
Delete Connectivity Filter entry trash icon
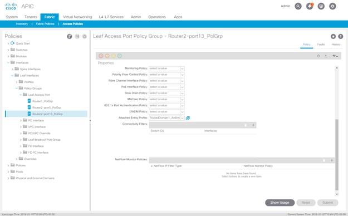[246, 125]
